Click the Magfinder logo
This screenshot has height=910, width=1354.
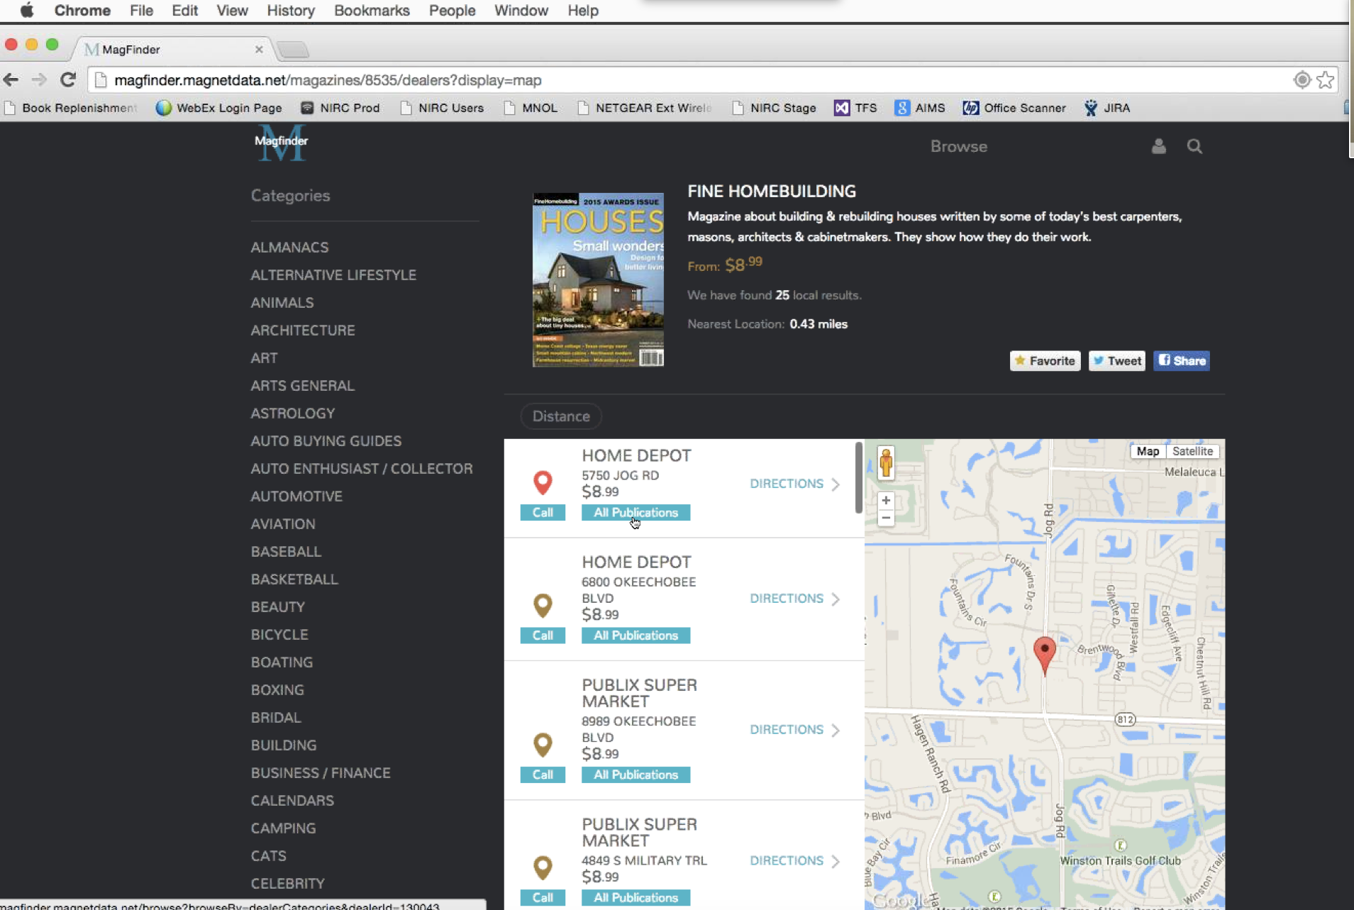282,143
